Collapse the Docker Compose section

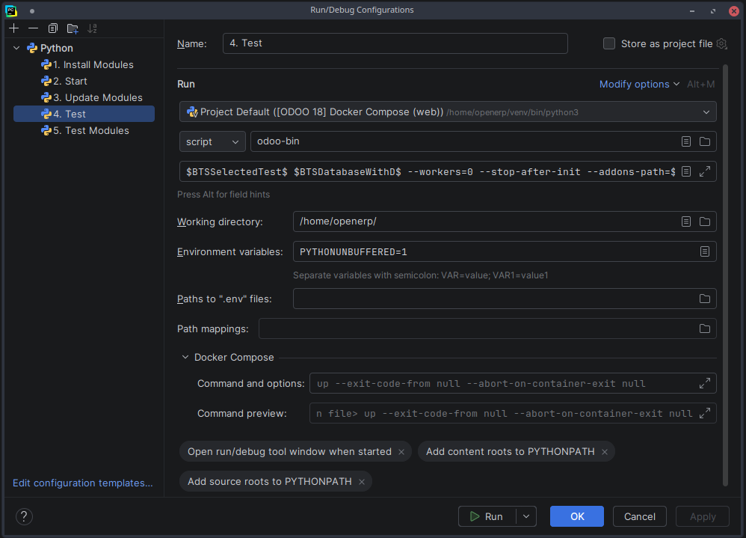185,357
